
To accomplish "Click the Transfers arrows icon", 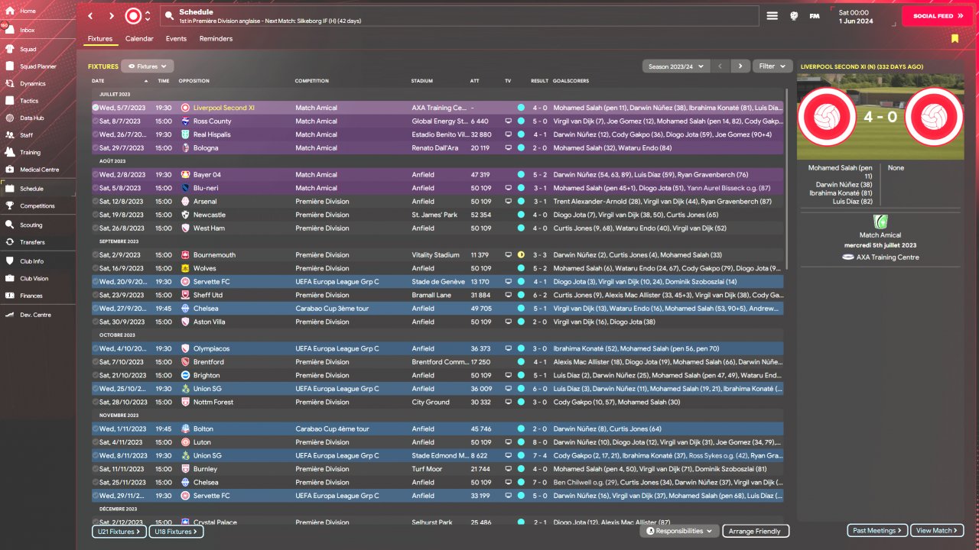I will coord(9,242).
